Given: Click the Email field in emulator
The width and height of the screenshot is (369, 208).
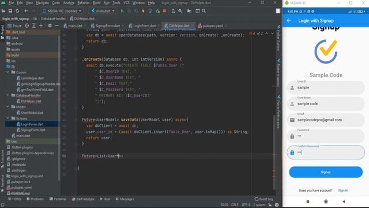Looking at the screenshot, I should [x=326, y=120].
